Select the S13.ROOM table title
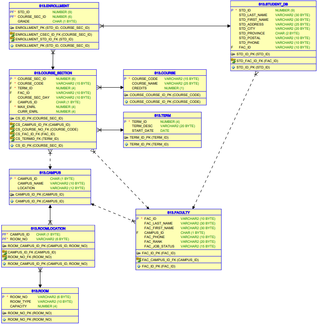 pos(40,291)
